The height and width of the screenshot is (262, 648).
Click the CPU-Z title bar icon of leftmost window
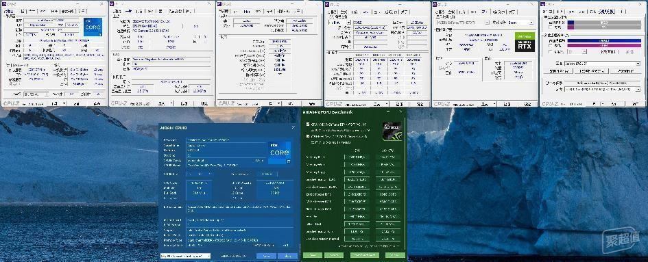coord(5,4)
